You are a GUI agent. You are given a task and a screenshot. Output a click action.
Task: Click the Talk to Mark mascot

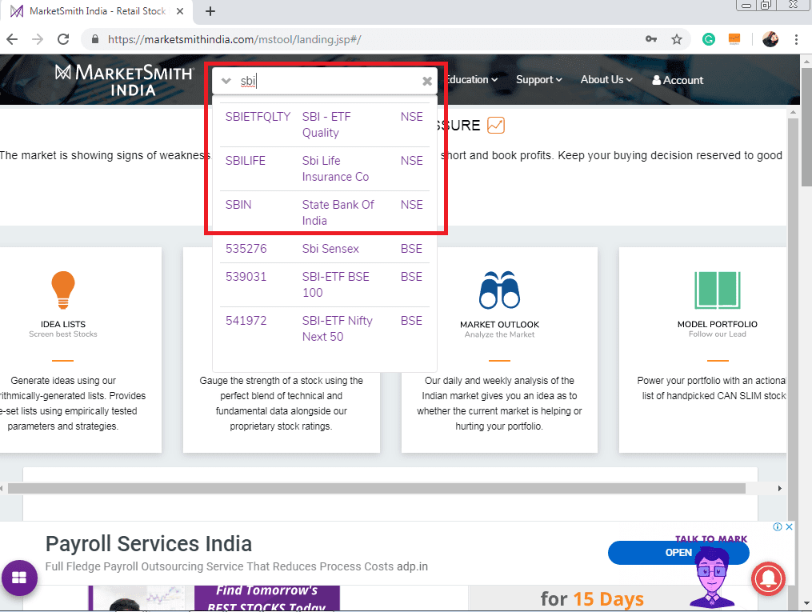point(712,578)
